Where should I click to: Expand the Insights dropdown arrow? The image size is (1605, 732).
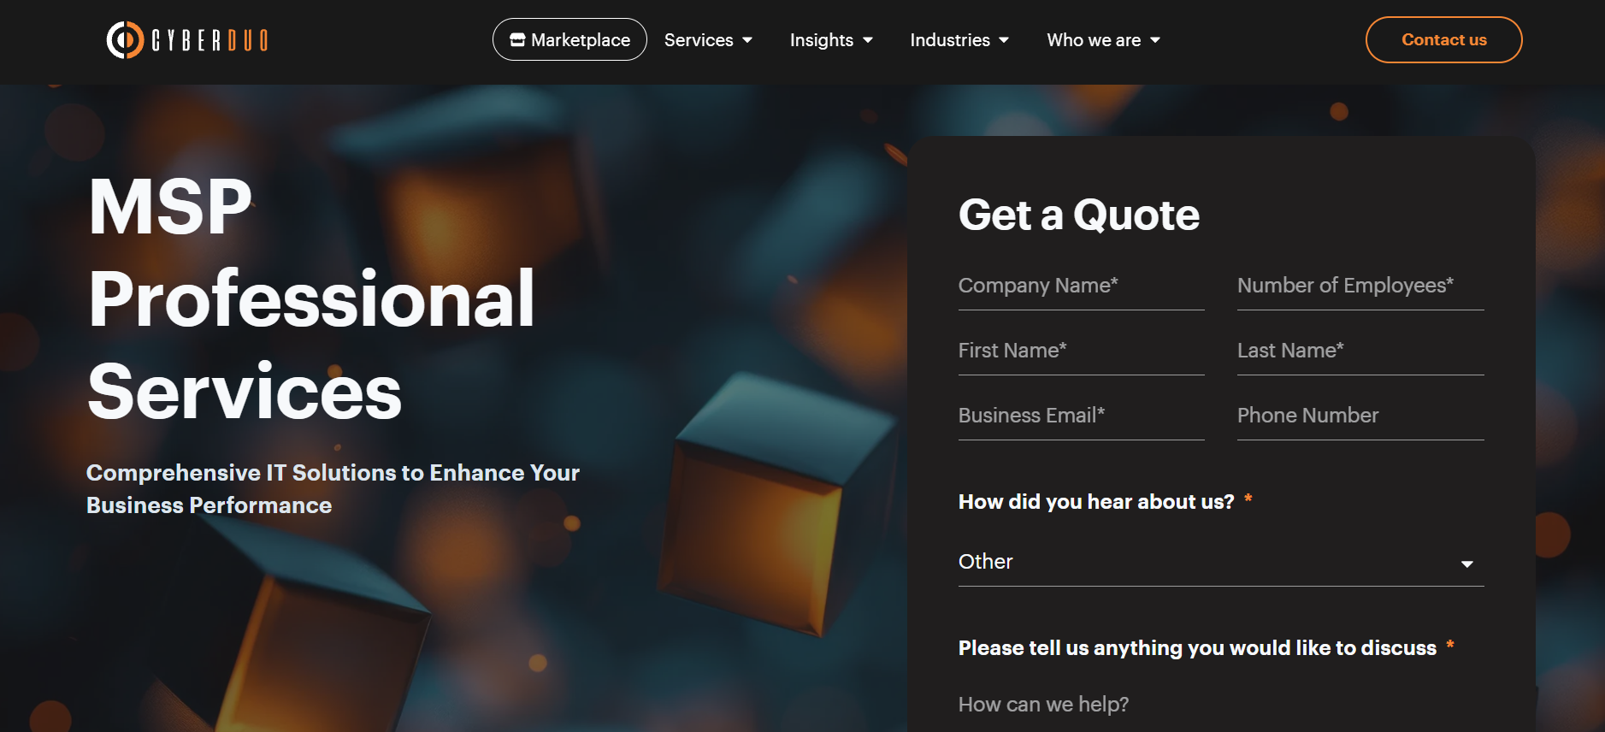click(x=868, y=40)
